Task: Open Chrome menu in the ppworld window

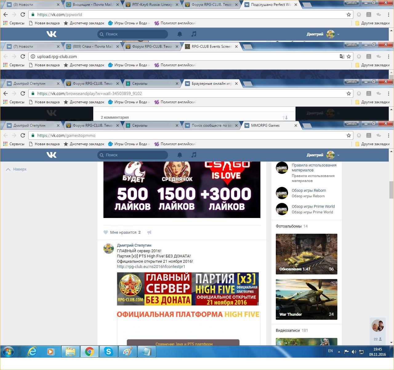Action: 388,14
